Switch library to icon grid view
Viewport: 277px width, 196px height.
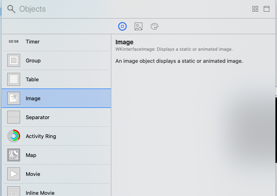pyautogui.click(x=255, y=9)
